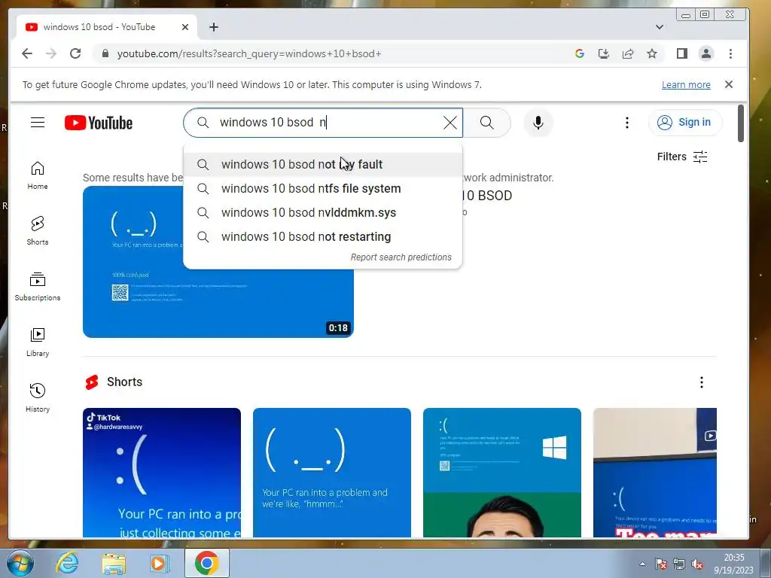Click install/download icon in address bar
The image size is (771, 578).
click(604, 53)
